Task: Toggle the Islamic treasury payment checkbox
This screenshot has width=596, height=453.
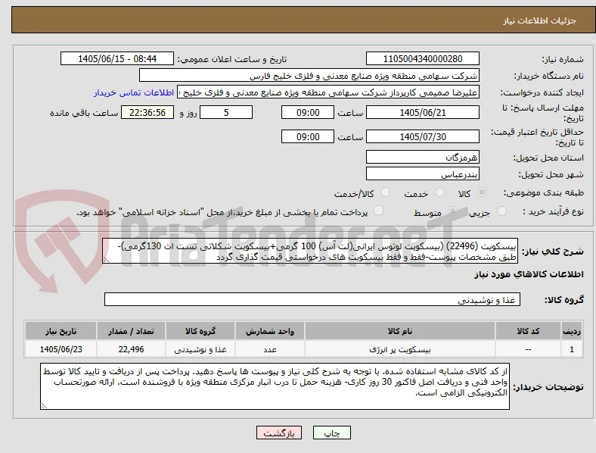Action: tap(379, 210)
